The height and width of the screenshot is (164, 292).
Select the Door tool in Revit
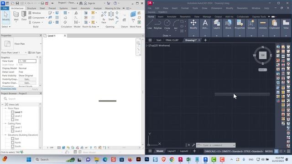(x=24, y=16)
